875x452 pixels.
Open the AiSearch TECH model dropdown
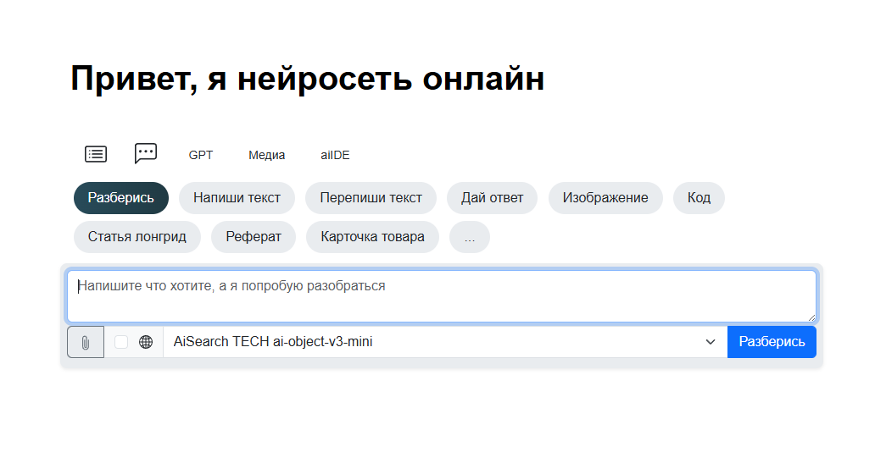point(444,342)
